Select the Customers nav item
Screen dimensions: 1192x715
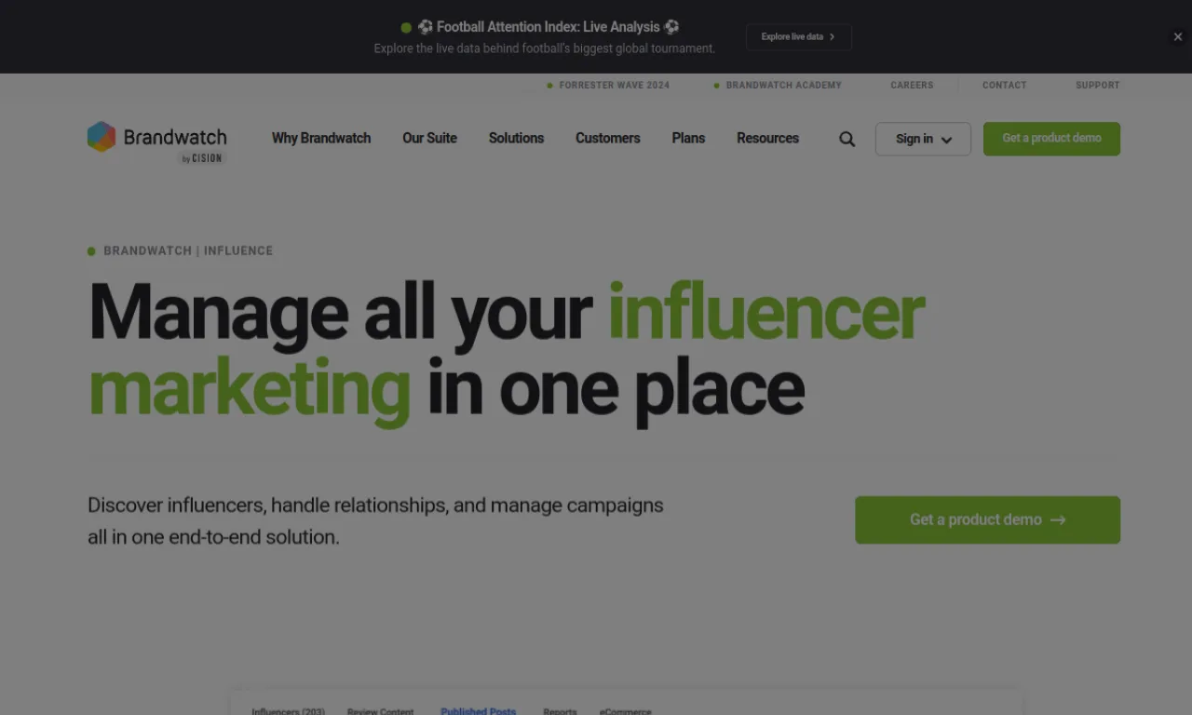pyautogui.click(x=607, y=138)
